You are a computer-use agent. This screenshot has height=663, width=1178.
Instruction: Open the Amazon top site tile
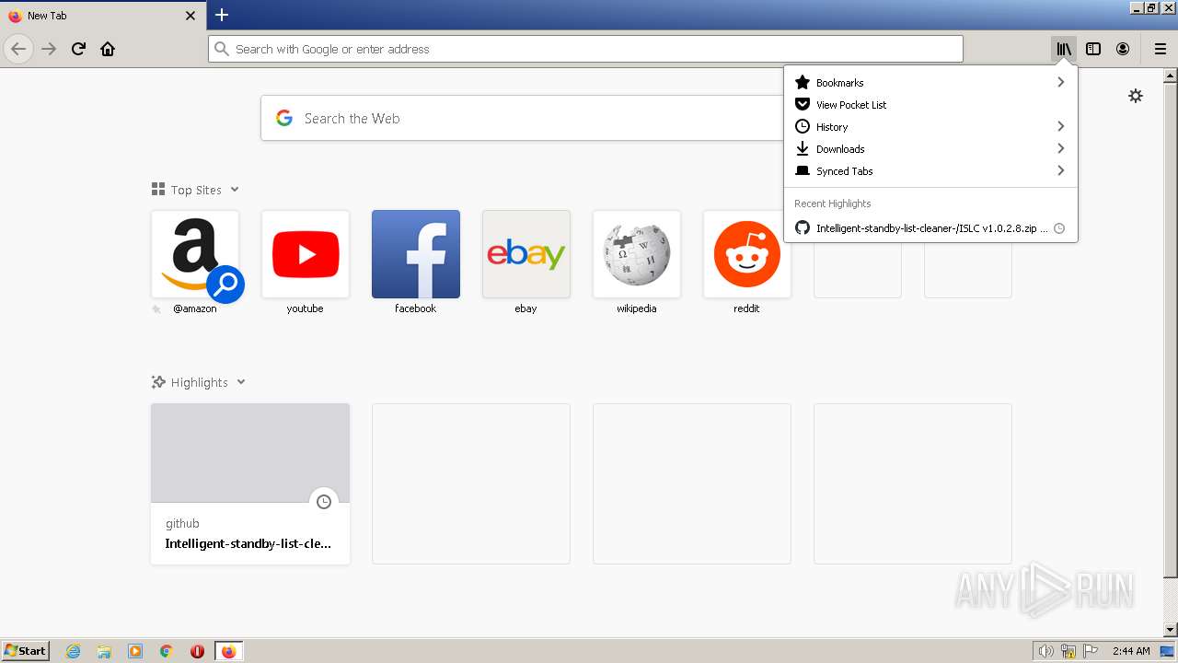click(x=195, y=254)
